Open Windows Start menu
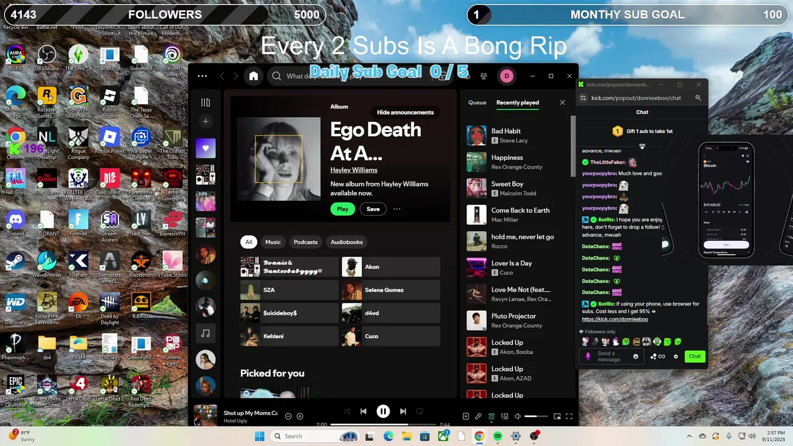The width and height of the screenshot is (793, 446). 260,436
